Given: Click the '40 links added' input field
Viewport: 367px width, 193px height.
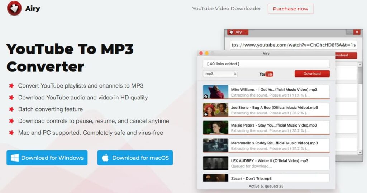Looking at the screenshot, I should [x=266, y=64].
